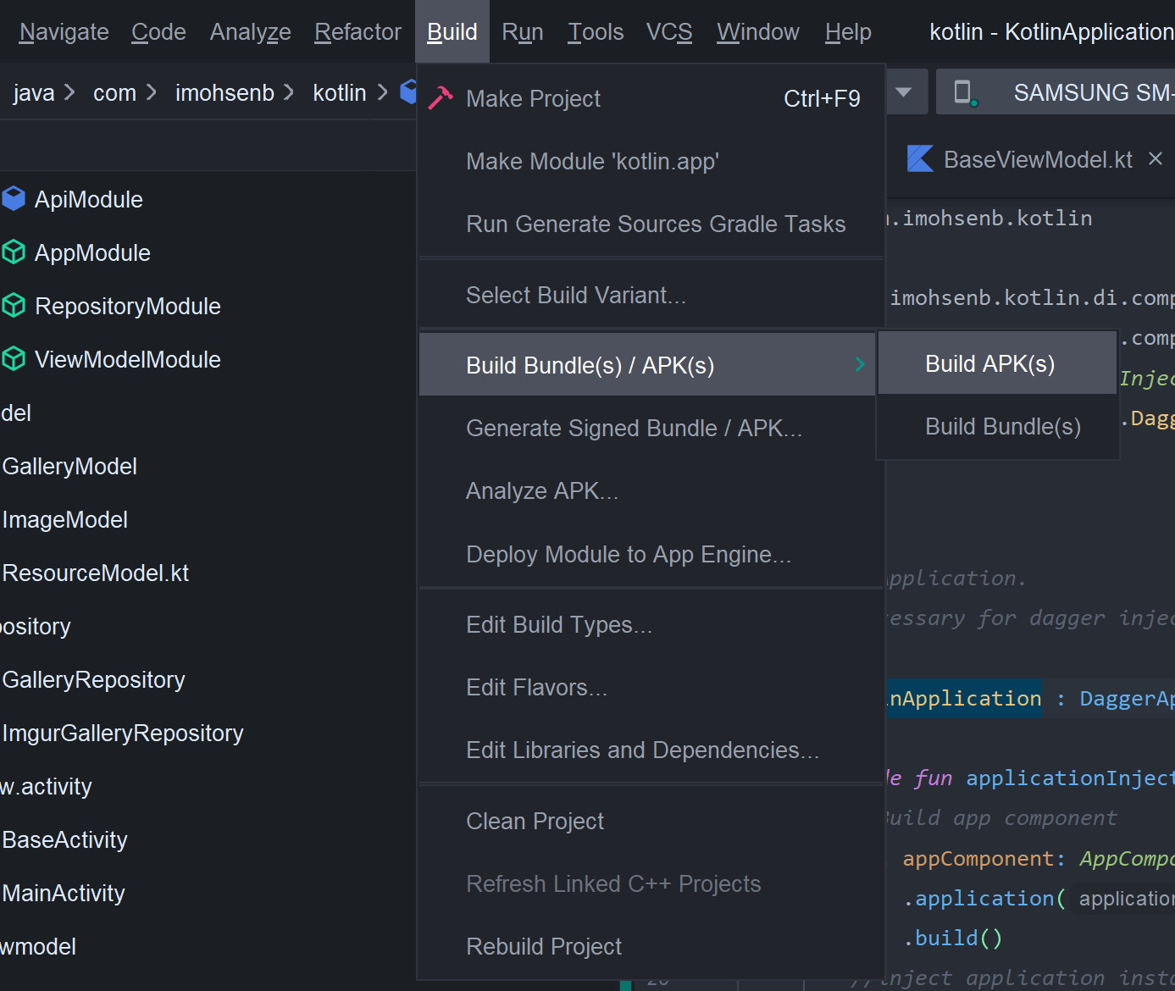
Task: Select Run Generate Sources Gradle Tasks
Action: [x=651, y=224]
